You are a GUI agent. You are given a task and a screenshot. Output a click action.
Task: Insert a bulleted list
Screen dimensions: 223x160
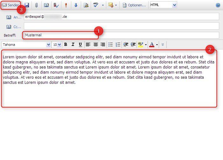[x=110, y=44]
